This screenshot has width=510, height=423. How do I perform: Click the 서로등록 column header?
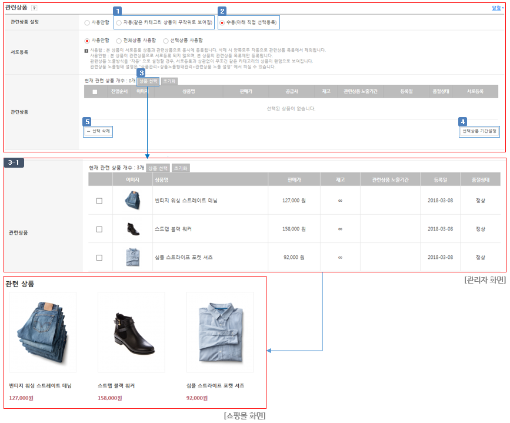(x=475, y=92)
